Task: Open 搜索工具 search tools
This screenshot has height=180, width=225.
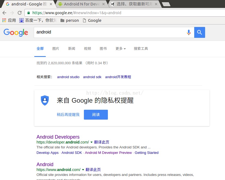Action: coord(141,49)
